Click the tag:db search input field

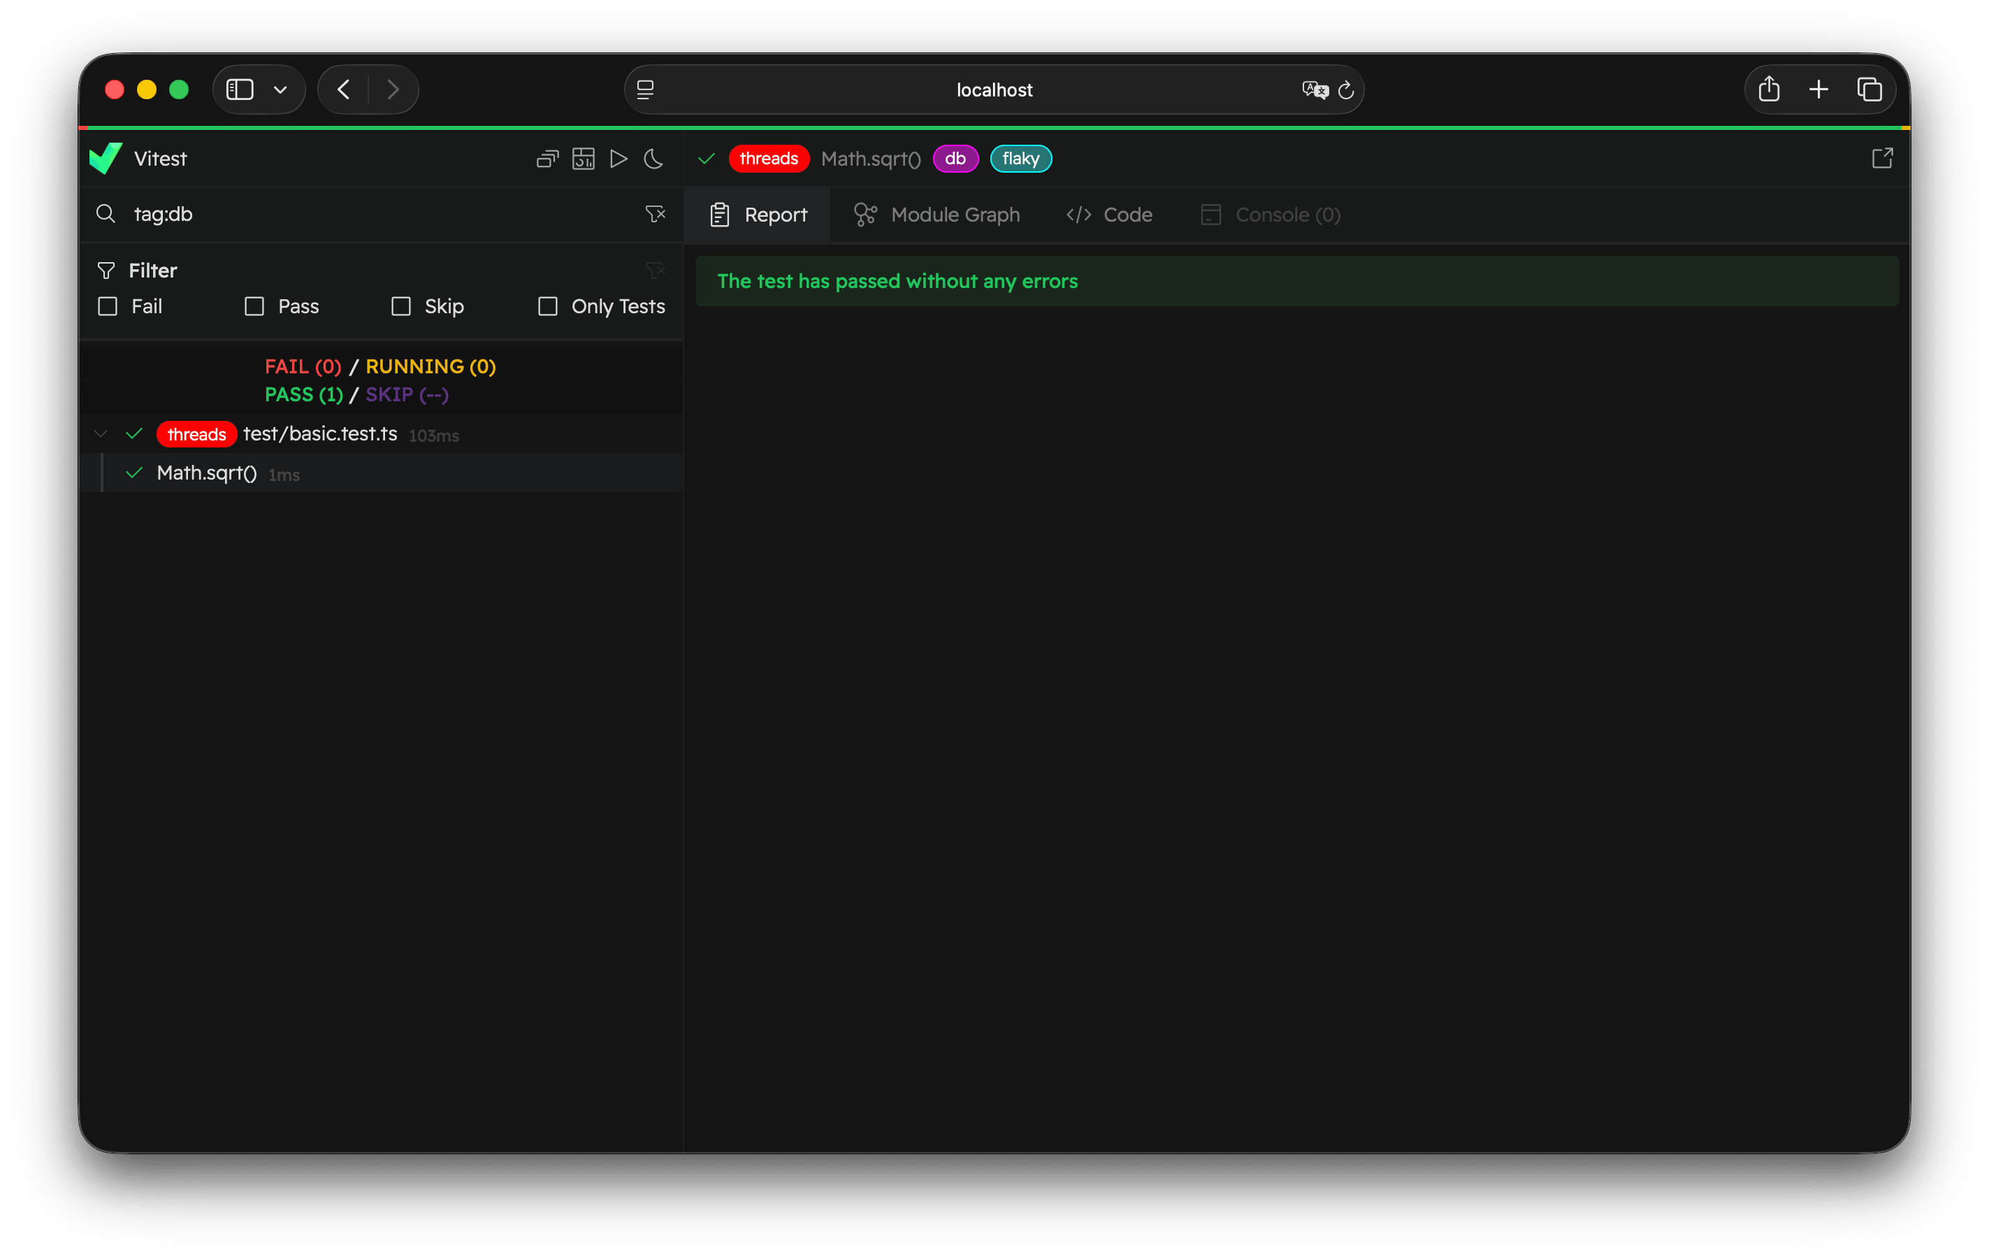pyautogui.click(x=331, y=213)
